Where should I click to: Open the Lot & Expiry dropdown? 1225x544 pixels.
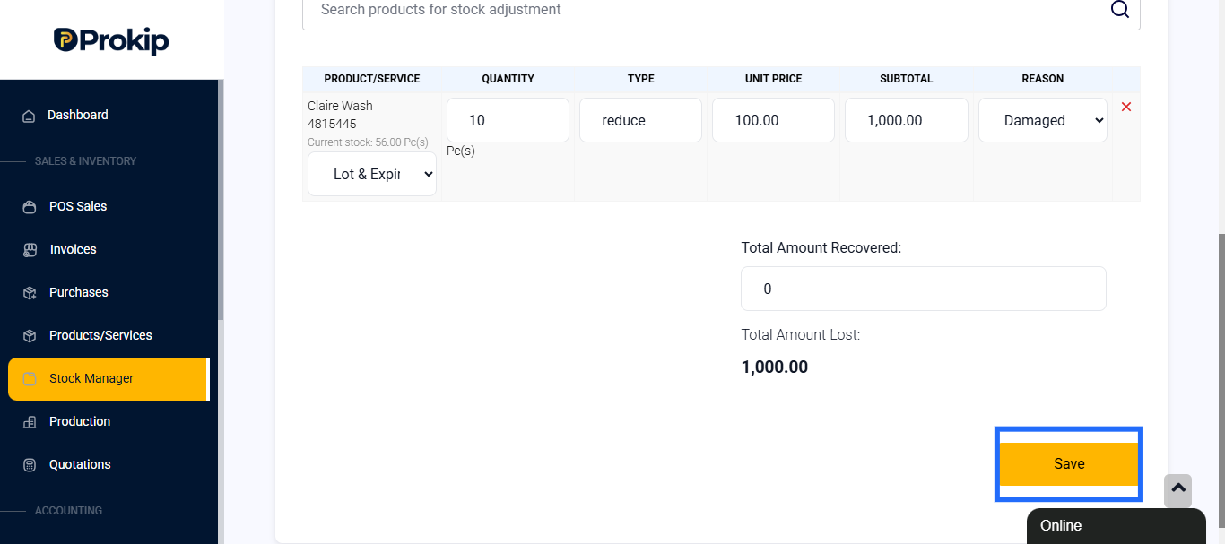pos(372,174)
